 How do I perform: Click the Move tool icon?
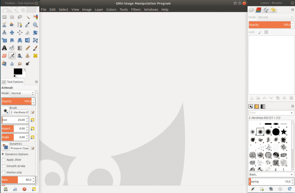[x=12, y=32]
